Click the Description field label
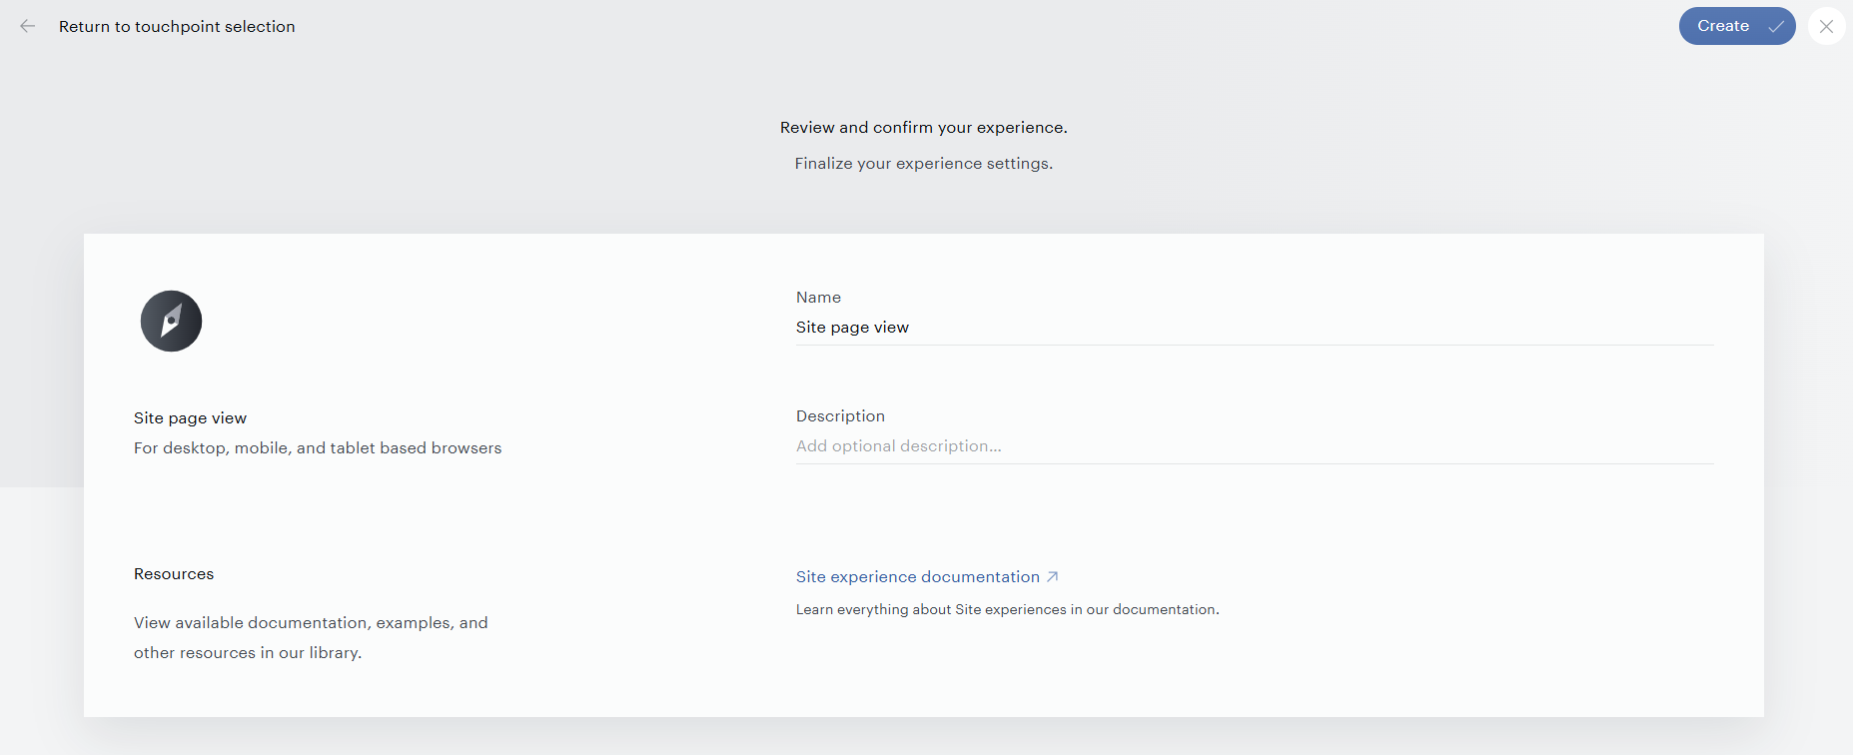 [x=840, y=416]
